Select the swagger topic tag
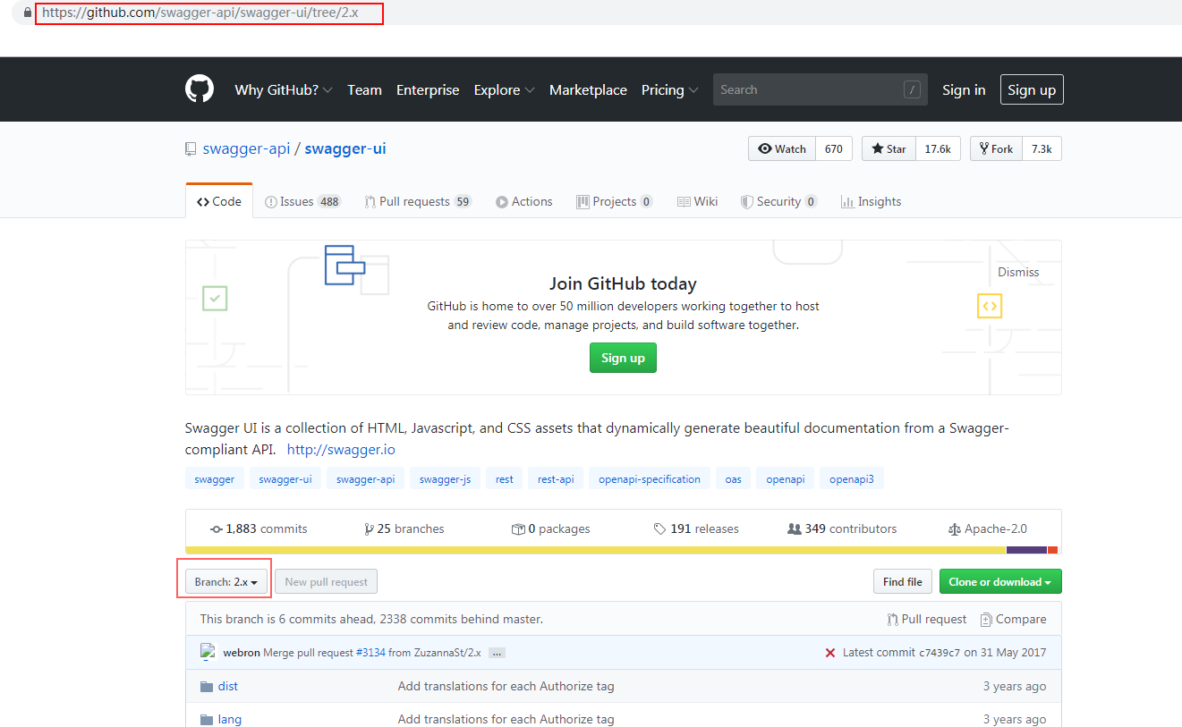This screenshot has width=1182, height=727. coord(215,478)
